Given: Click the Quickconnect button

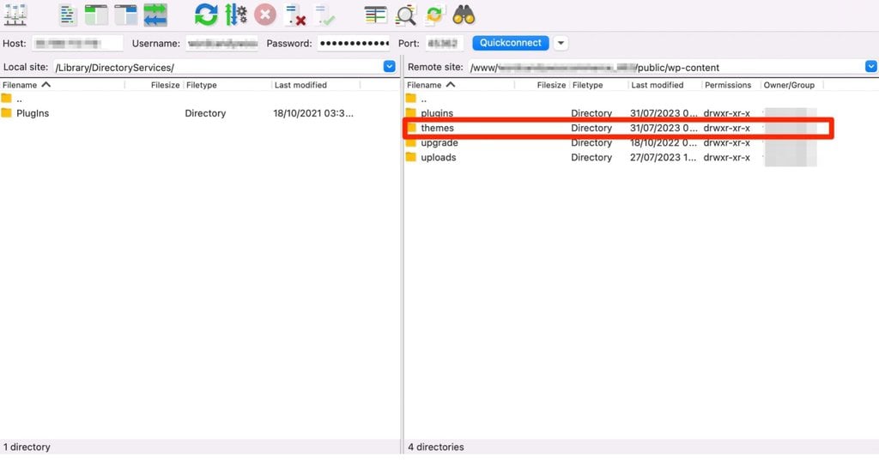Looking at the screenshot, I should (511, 43).
